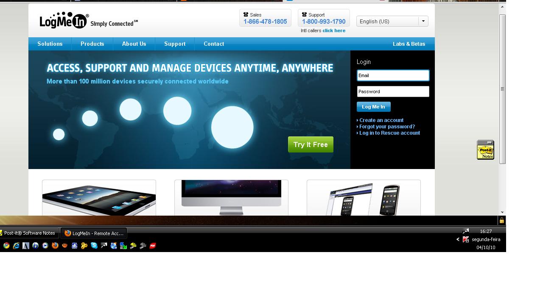Click the scrollbar down arrow
This screenshot has width=543, height=305.
coord(502,212)
